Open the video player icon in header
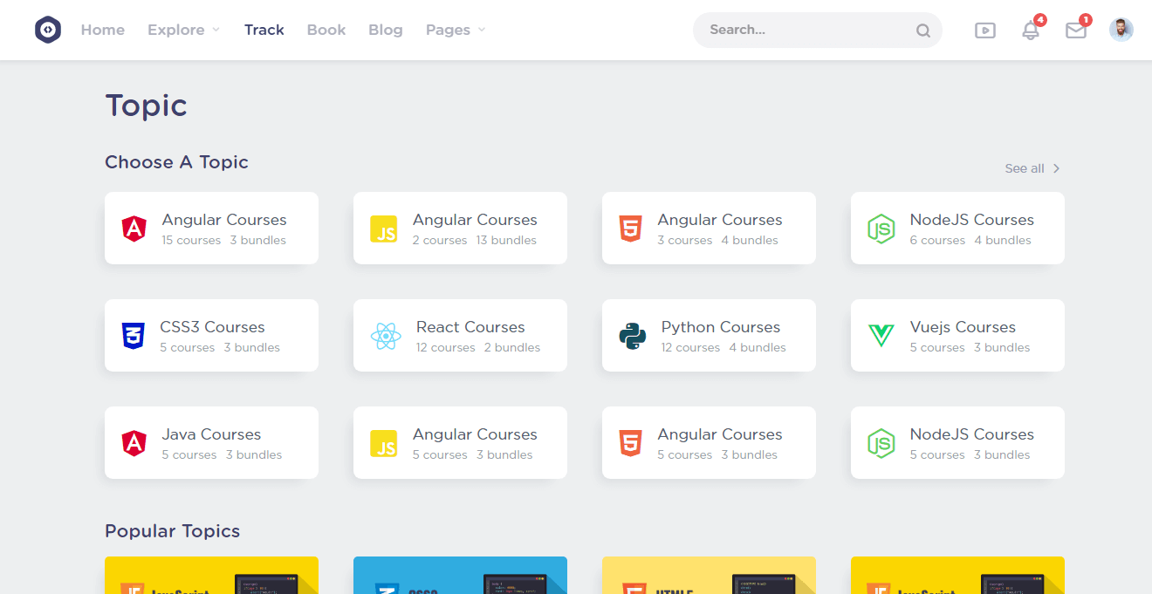Image resolution: width=1152 pixels, height=594 pixels. click(x=984, y=31)
